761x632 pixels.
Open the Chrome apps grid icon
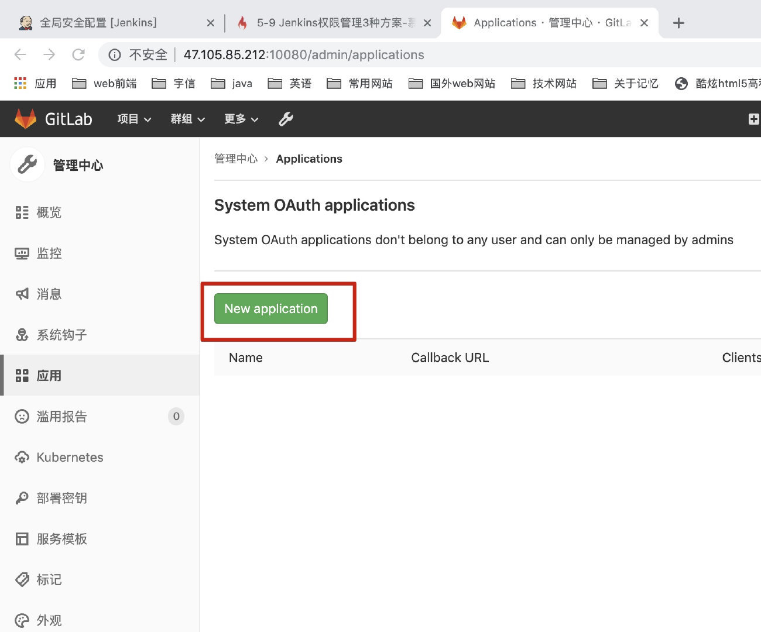20,84
